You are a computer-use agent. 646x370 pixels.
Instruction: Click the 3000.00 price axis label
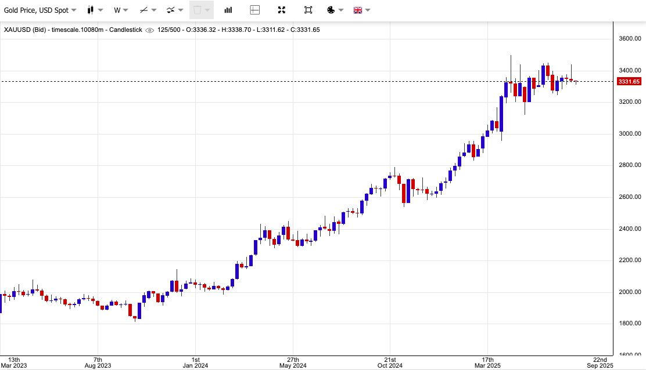(x=630, y=133)
